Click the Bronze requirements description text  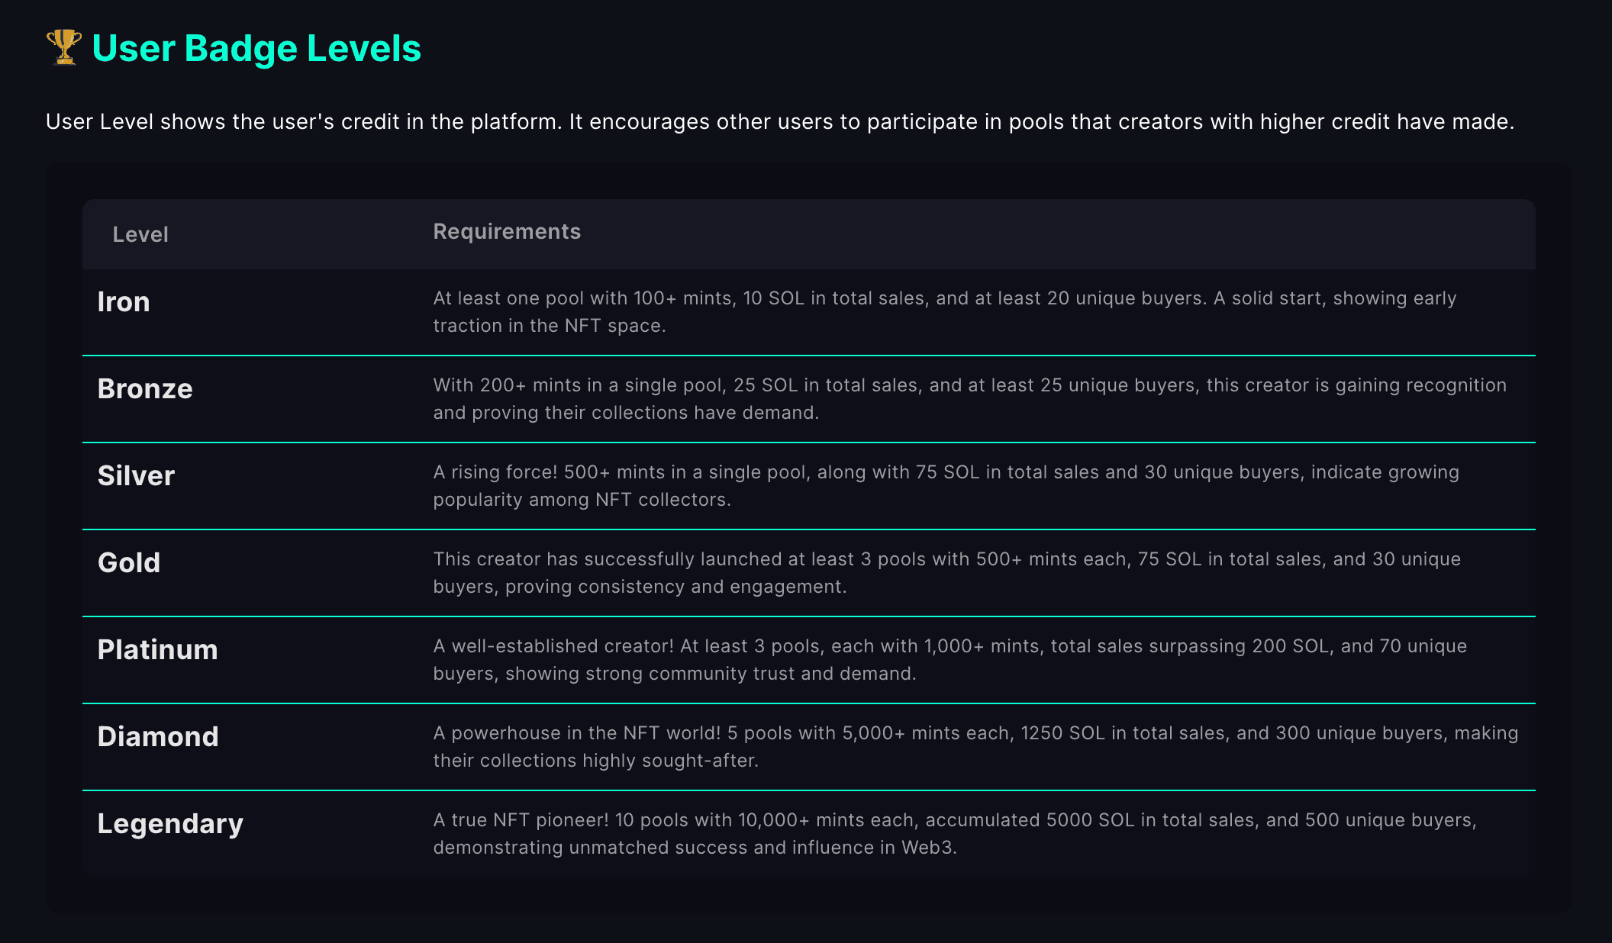click(x=970, y=399)
